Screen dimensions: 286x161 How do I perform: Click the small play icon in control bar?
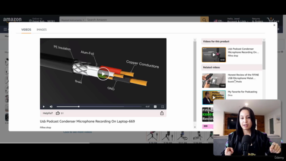coord(44,106)
